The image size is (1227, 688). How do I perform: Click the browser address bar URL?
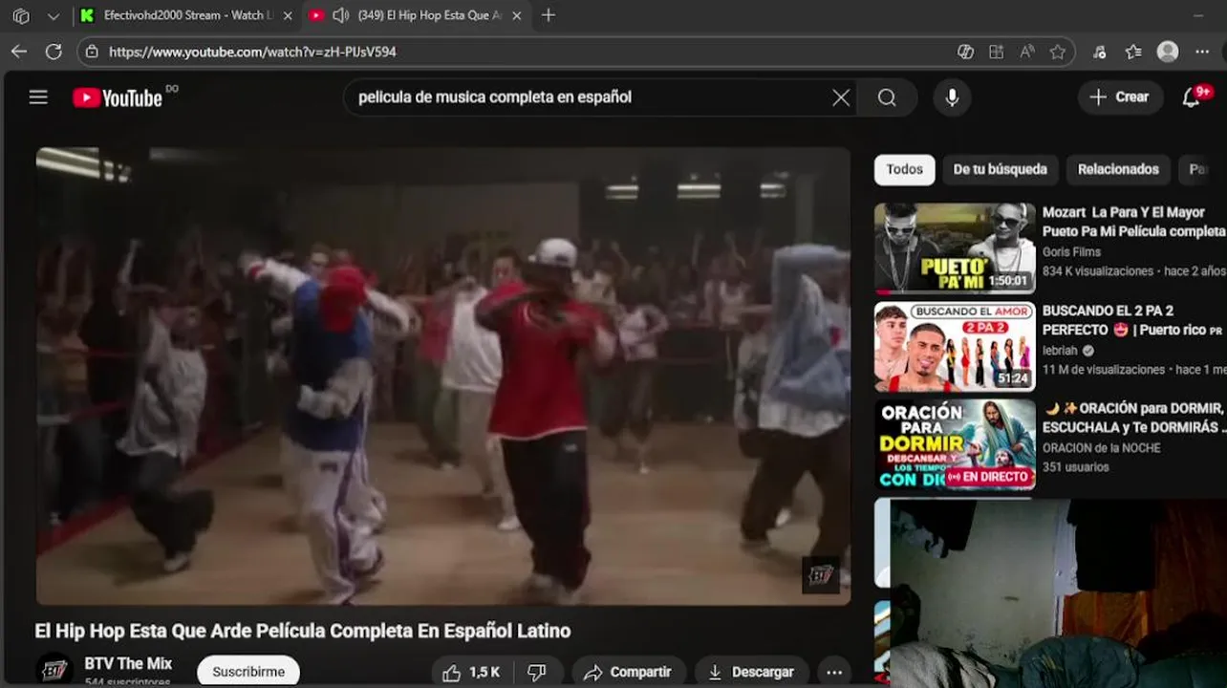[x=252, y=52]
